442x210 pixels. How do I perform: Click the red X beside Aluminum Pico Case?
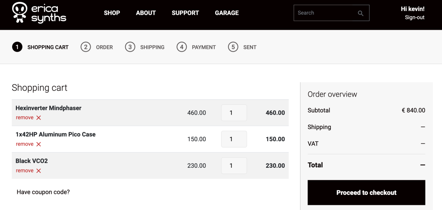click(39, 144)
